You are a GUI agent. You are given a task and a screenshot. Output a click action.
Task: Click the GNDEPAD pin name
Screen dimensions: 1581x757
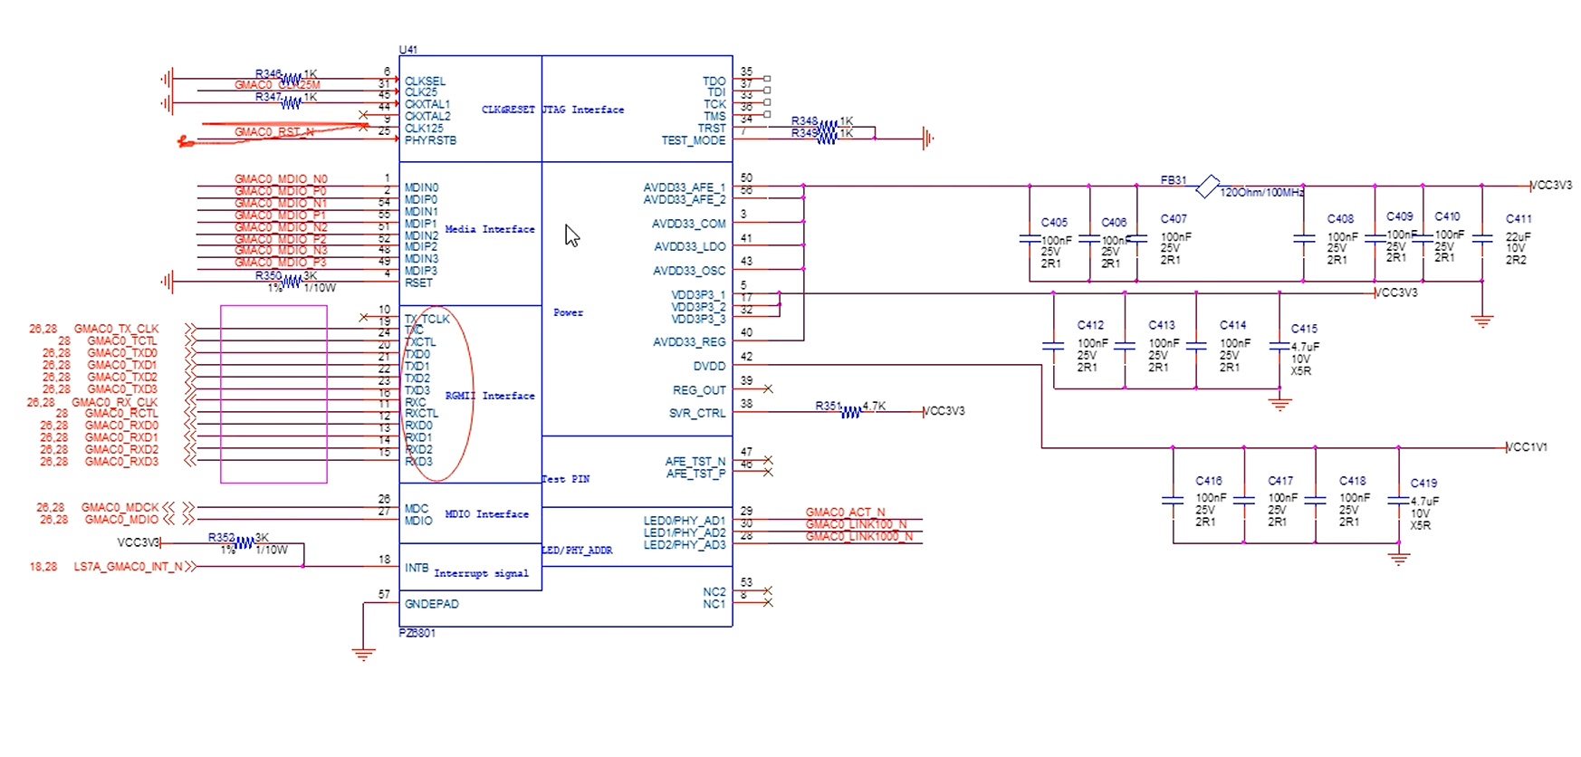pos(432,604)
